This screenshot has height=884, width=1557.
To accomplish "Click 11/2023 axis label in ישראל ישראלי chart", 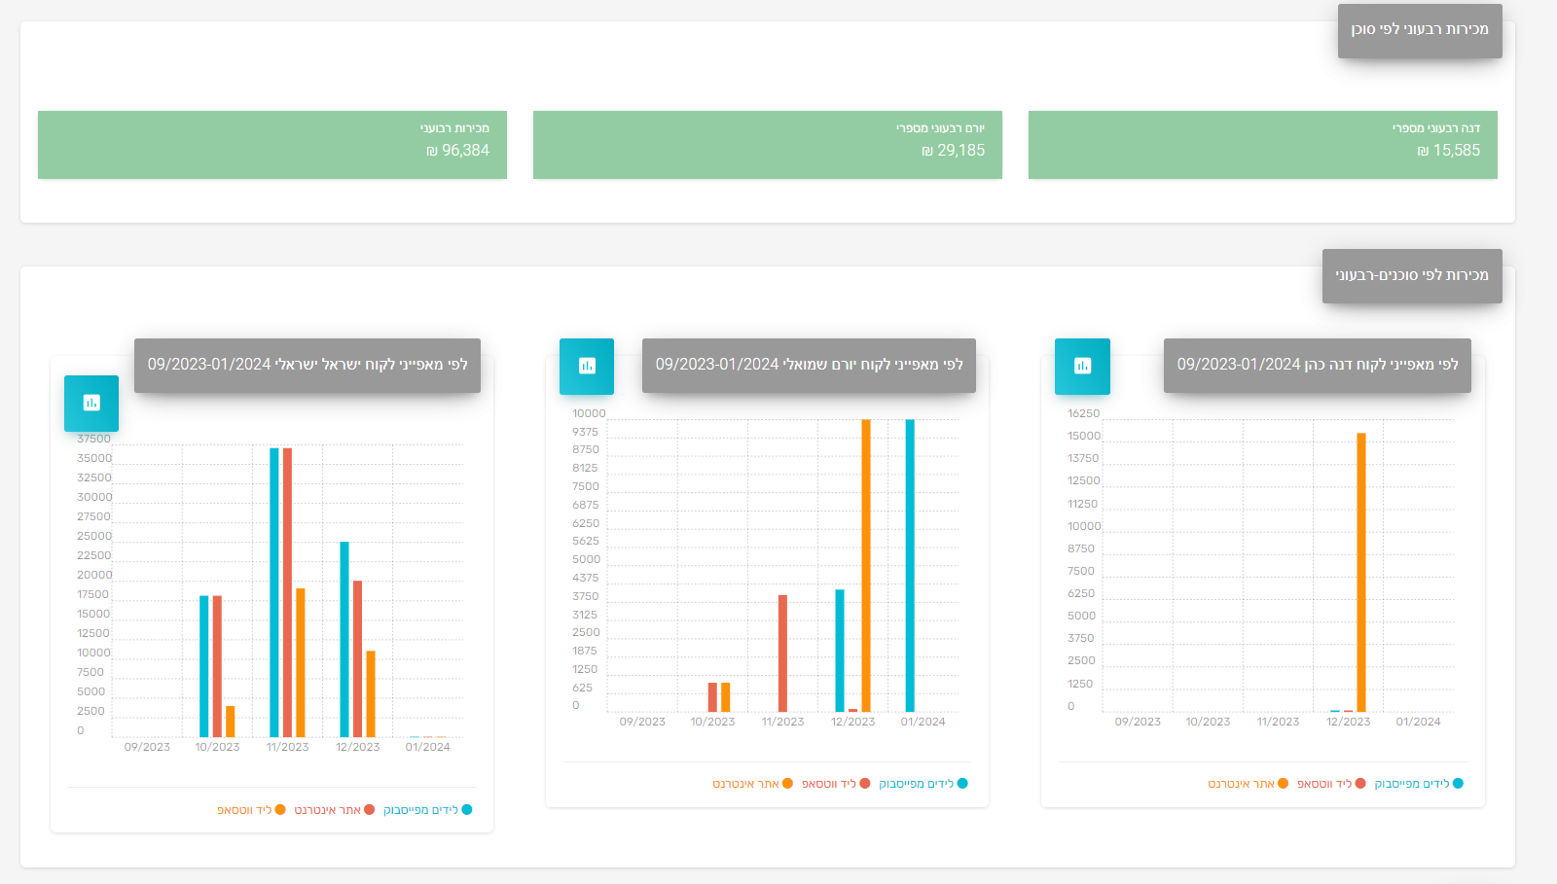I will point(287,747).
